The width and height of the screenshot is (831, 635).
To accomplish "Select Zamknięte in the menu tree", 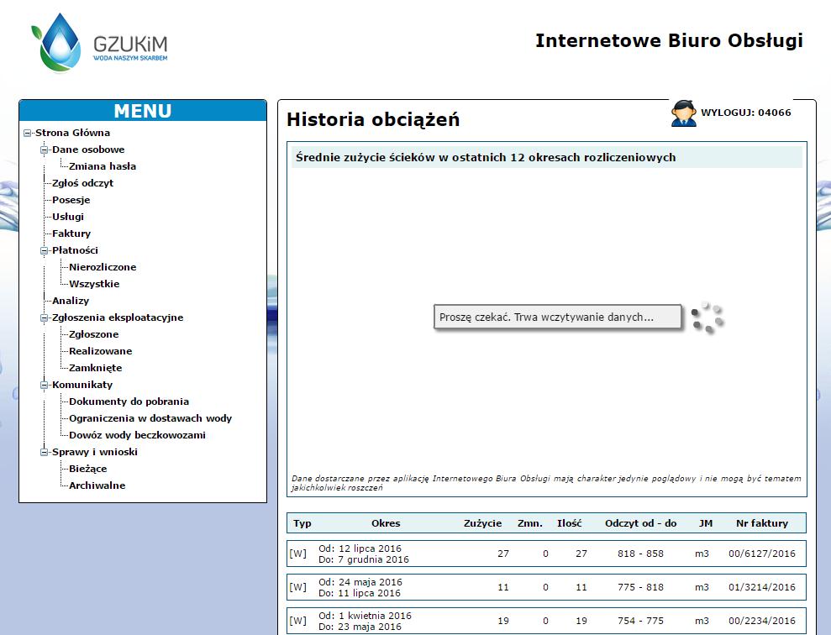I will point(96,368).
